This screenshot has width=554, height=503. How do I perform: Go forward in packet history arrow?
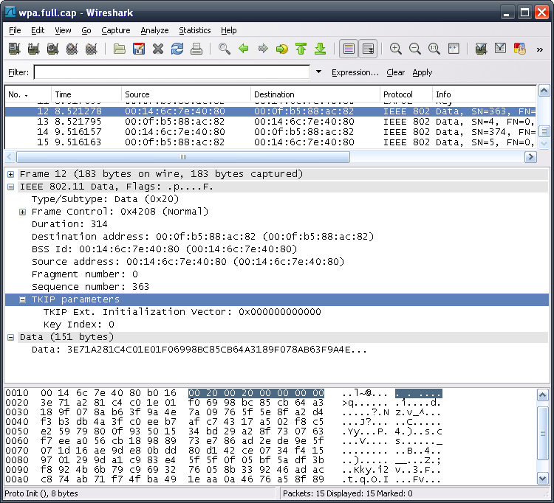263,49
